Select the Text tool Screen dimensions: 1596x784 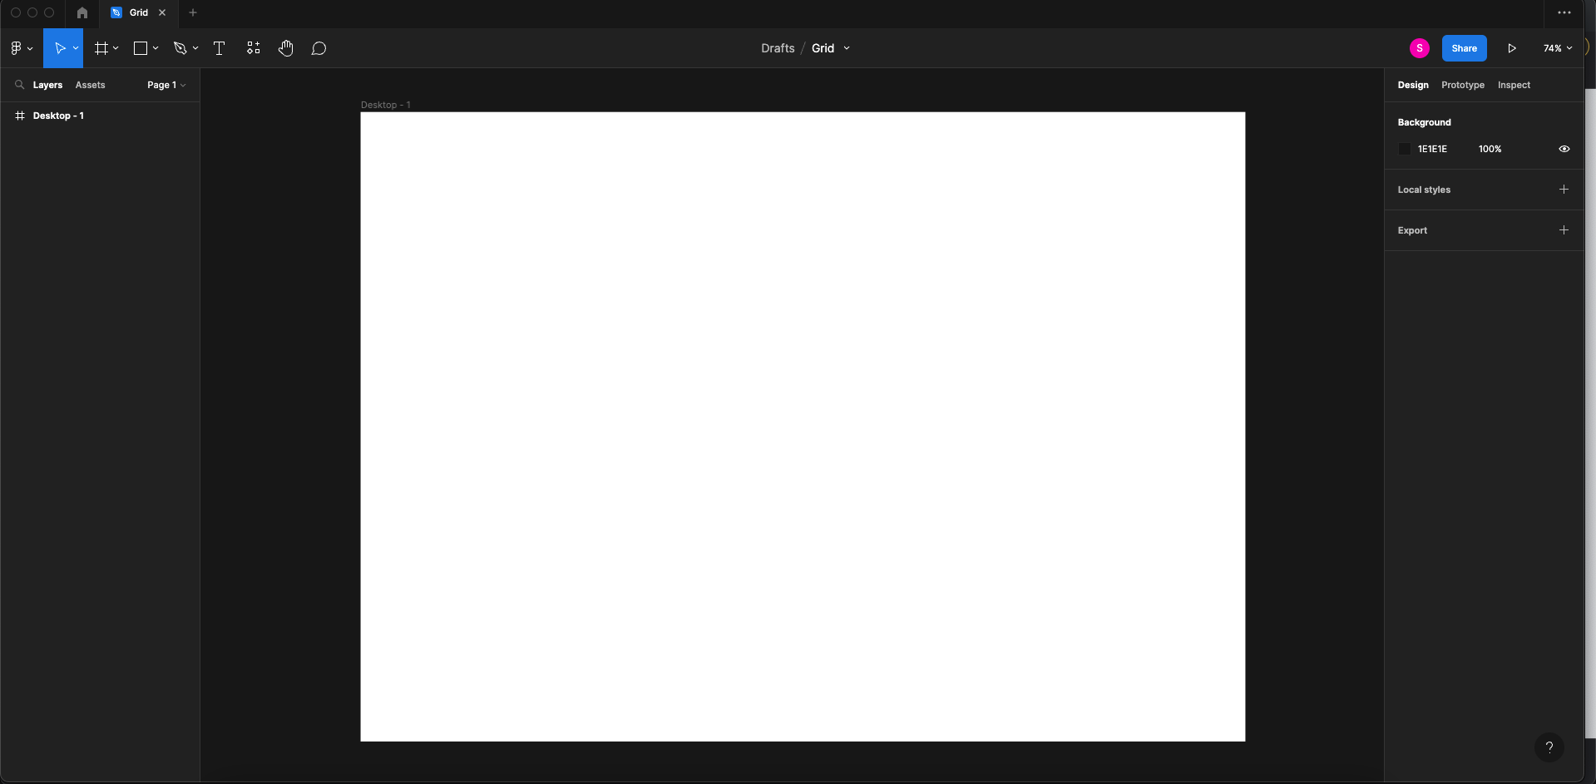(x=219, y=48)
